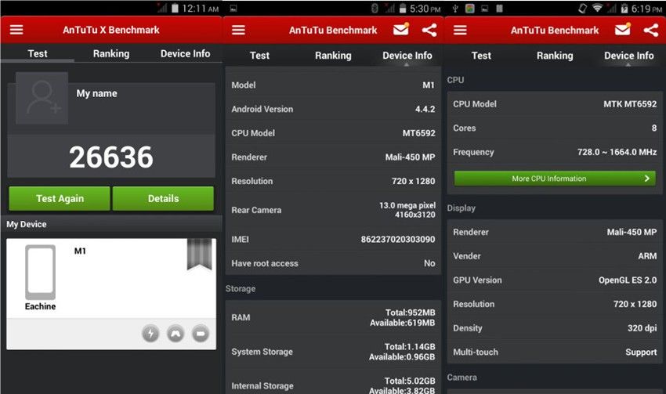Screen dimensions: 666x394
Task: Tap USB icon in right screen status bar
Action: click(x=455, y=8)
